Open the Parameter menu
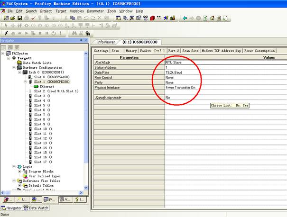The width and height of the screenshot is (287, 217). [95, 10]
